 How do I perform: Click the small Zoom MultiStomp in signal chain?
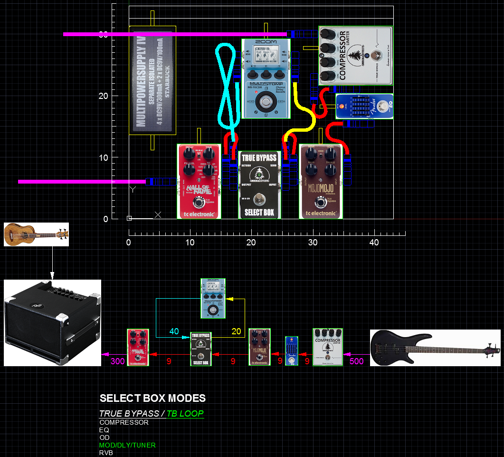coord(213,299)
